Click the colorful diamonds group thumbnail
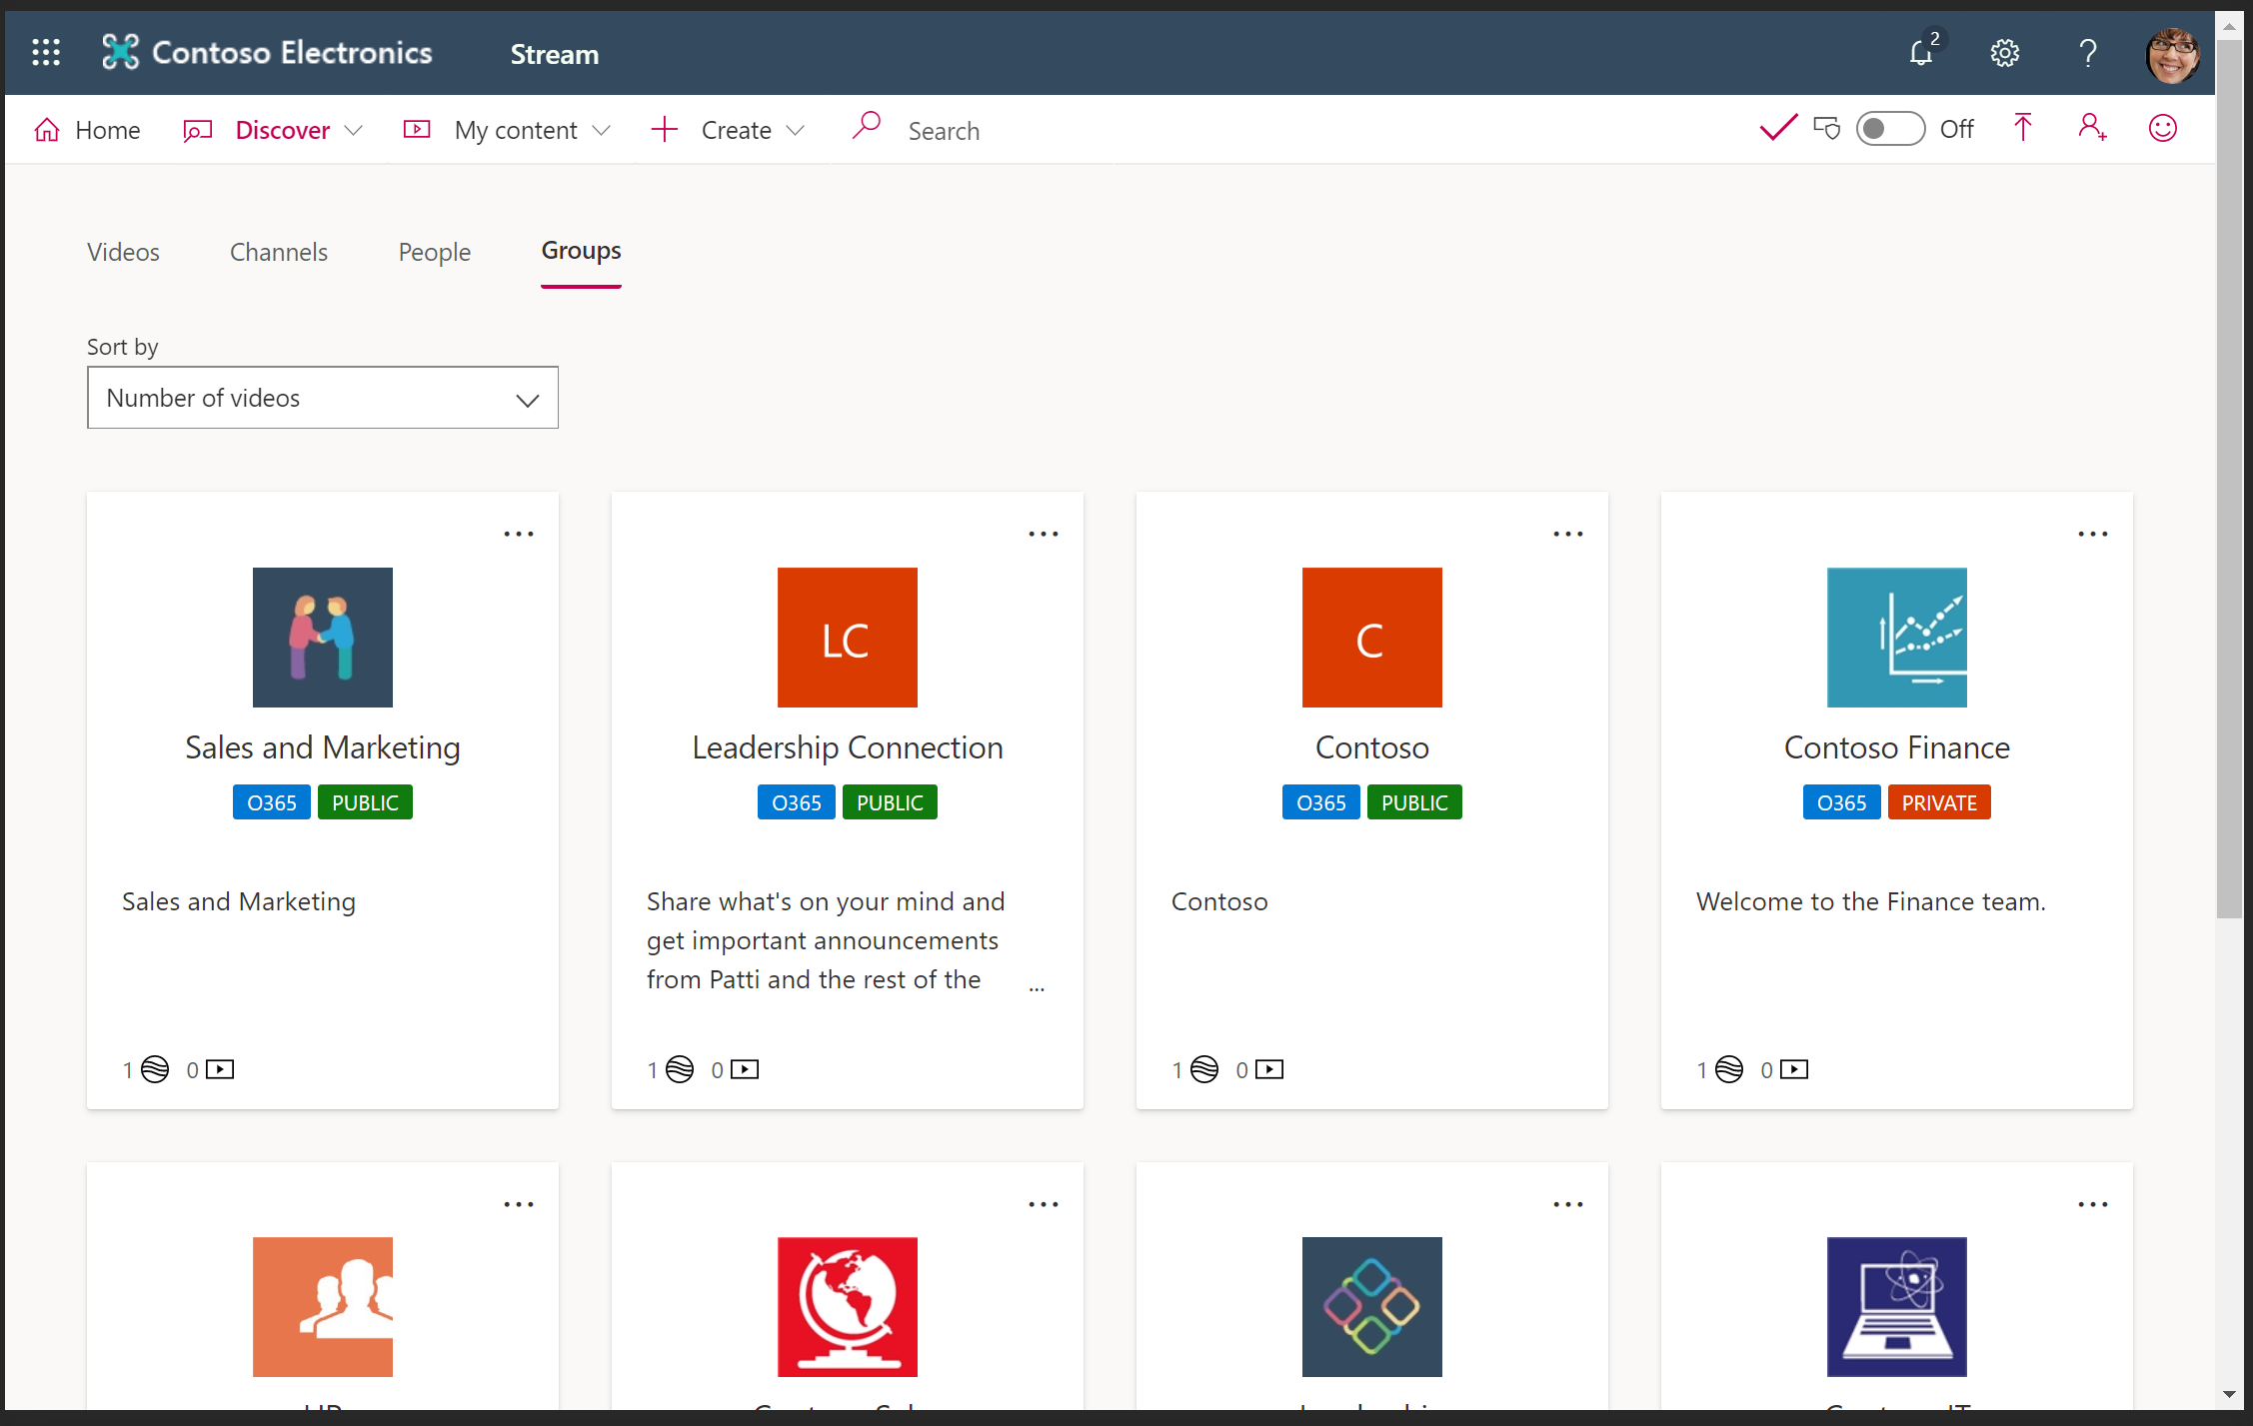 click(x=1372, y=1307)
